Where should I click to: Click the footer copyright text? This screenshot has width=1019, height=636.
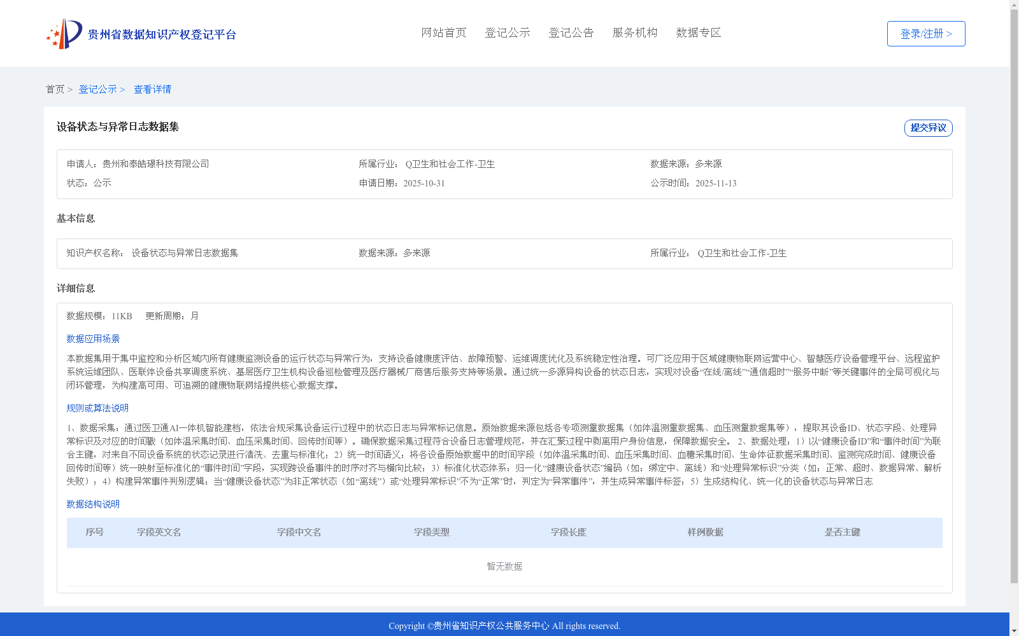click(x=504, y=626)
